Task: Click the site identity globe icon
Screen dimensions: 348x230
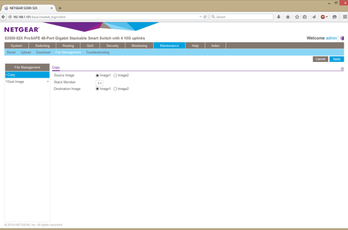Action: pyautogui.click(x=10, y=17)
